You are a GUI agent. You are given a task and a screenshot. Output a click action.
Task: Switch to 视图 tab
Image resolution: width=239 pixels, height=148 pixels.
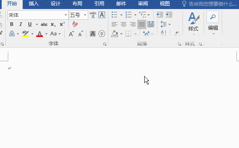164,4
